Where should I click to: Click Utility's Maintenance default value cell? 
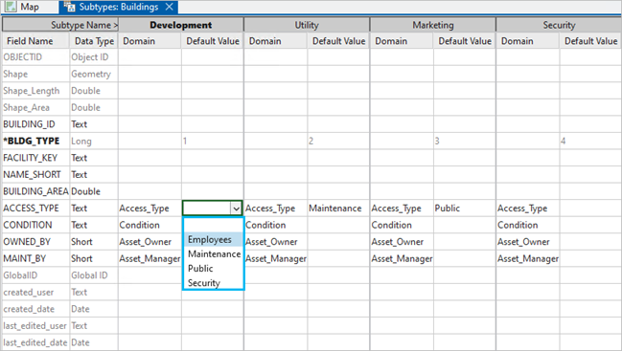click(x=338, y=208)
